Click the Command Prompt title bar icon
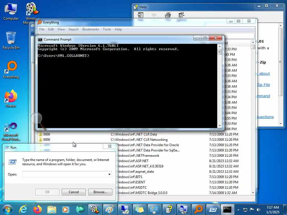 coord(40,39)
